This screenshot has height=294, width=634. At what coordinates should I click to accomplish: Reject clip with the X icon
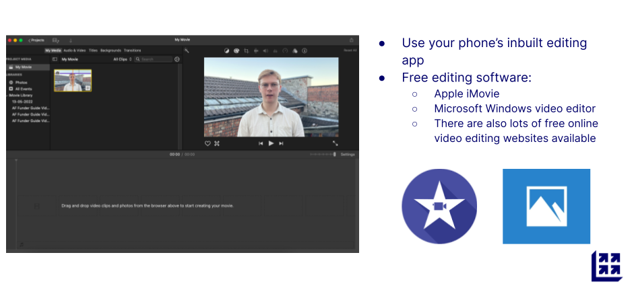tap(217, 143)
